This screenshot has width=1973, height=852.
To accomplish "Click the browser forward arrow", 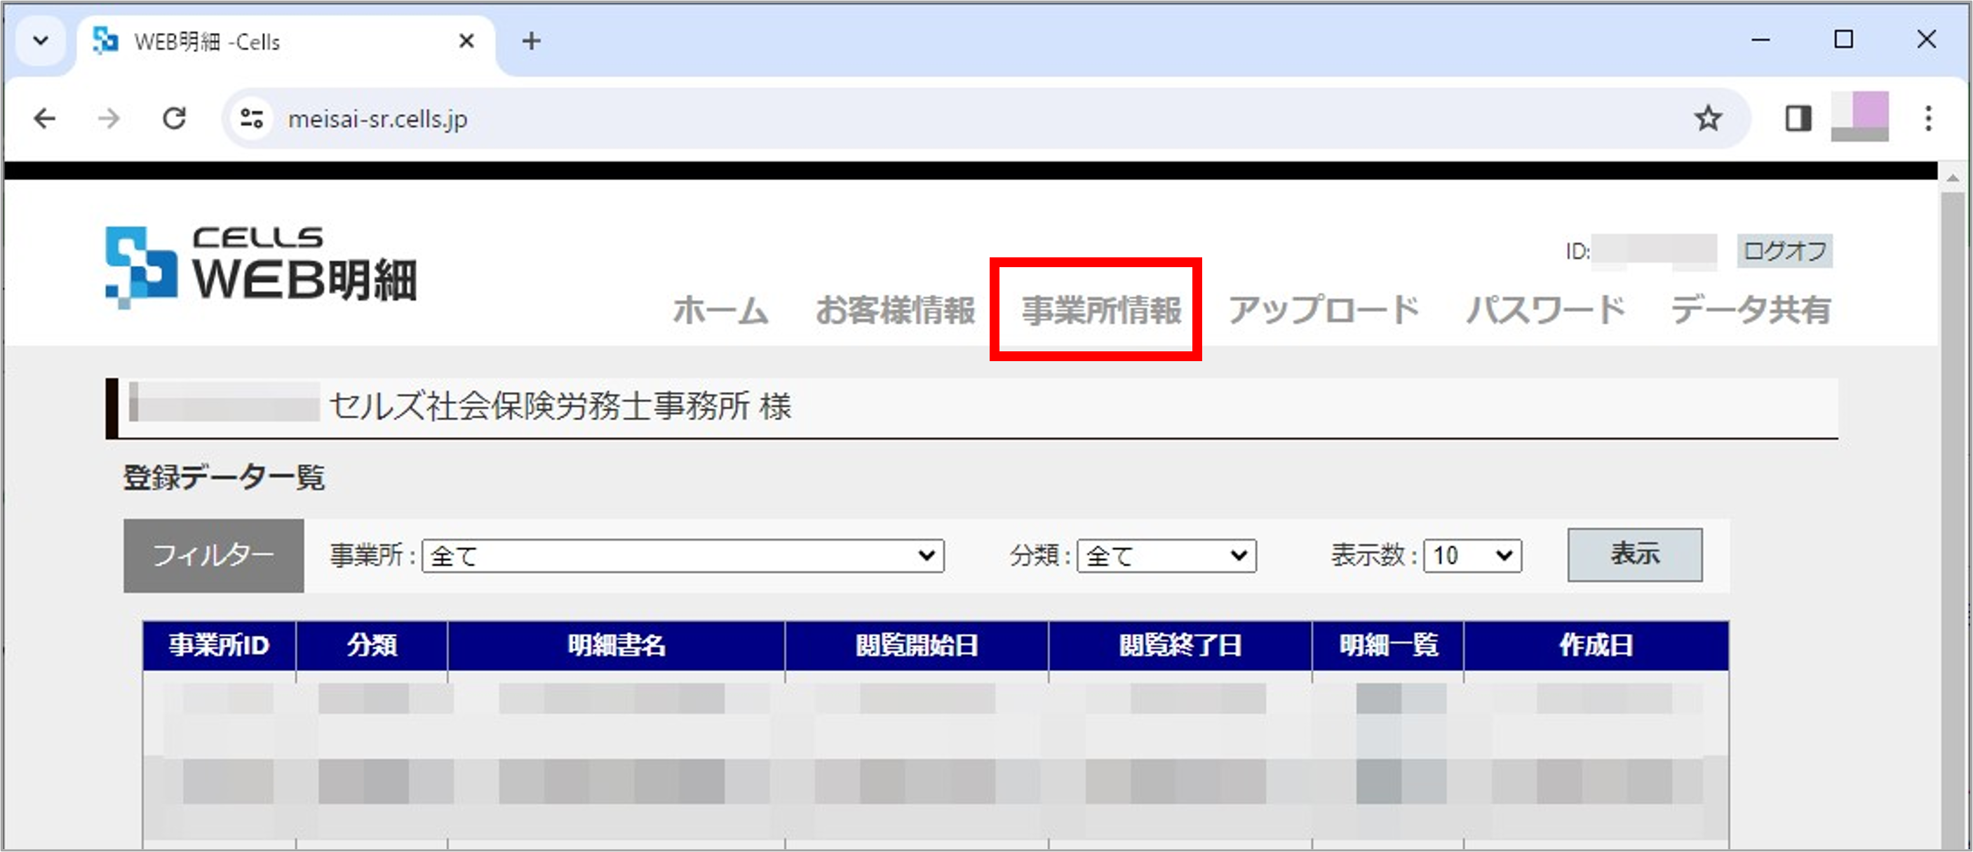I will pyautogui.click(x=109, y=118).
